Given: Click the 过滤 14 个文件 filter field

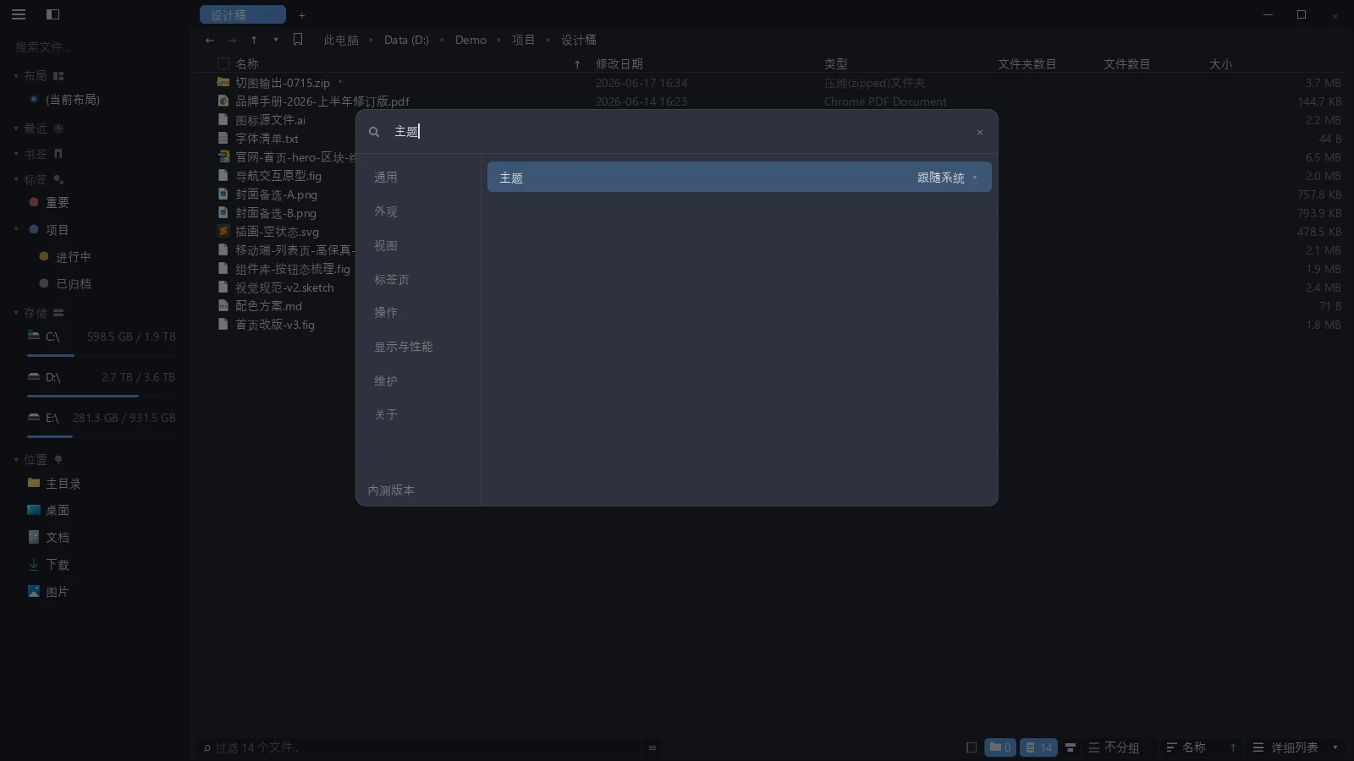Looking at the screenshot, I should coord(419,747).
